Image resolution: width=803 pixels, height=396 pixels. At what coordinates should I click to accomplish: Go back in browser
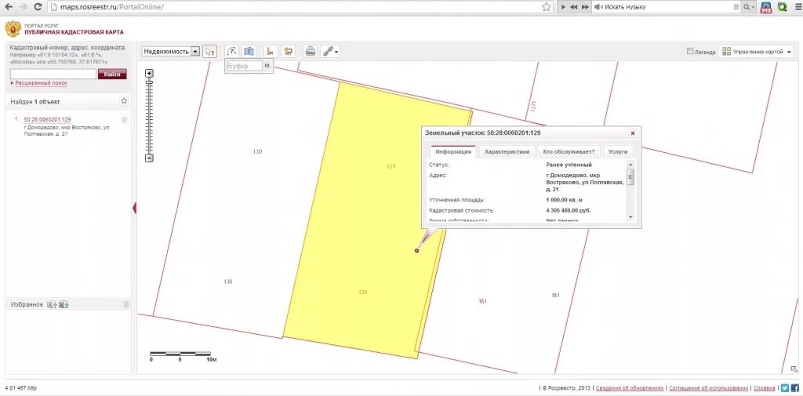tap(8, 7)
